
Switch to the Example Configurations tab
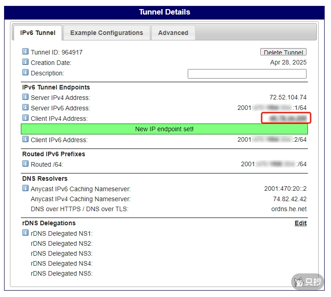(x=107, y=33)
